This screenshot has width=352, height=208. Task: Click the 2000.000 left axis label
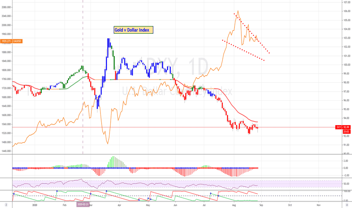[6, 25]
